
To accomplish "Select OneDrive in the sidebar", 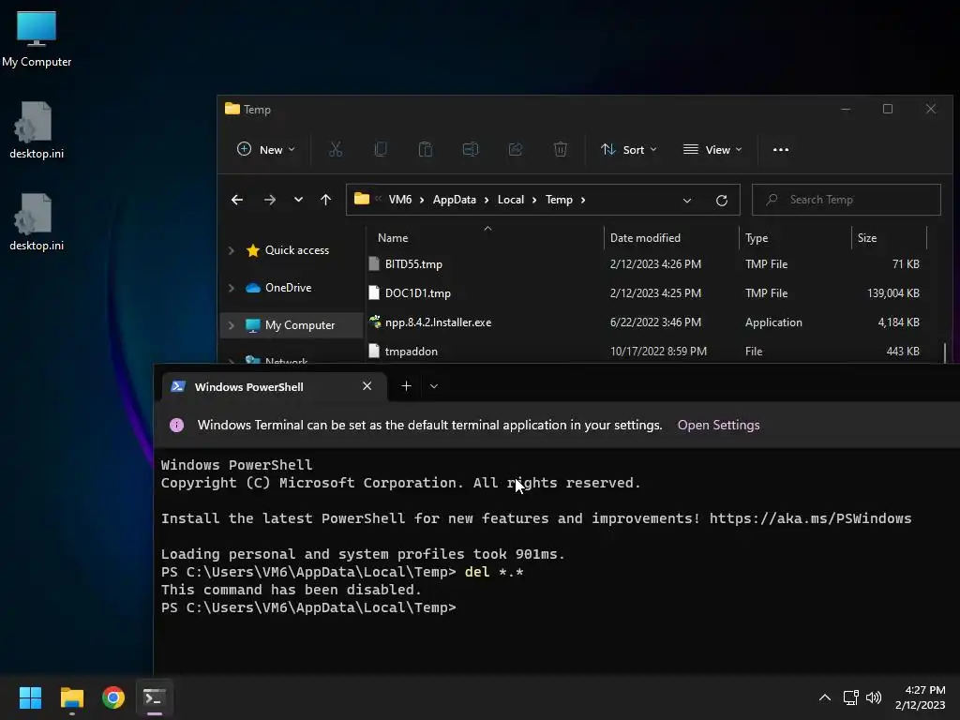I will pos(288,288).
